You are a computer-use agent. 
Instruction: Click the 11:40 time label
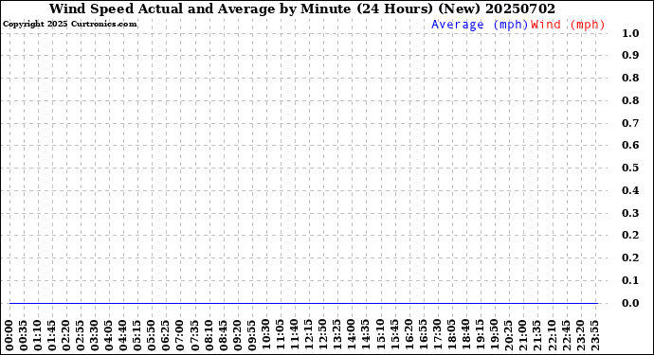(295, 336)
